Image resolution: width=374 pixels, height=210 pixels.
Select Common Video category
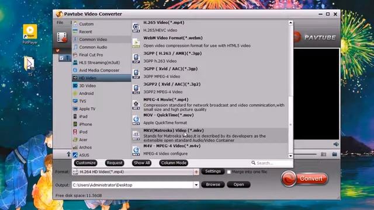point(101,39)
